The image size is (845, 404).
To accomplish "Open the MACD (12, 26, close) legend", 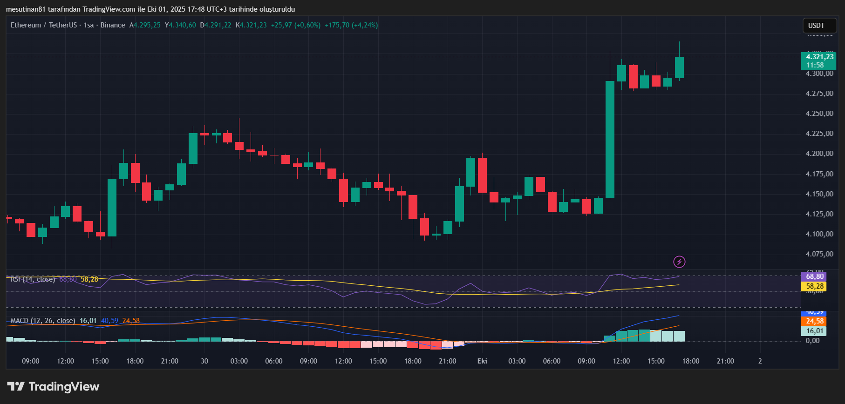I will click(42, 321).
